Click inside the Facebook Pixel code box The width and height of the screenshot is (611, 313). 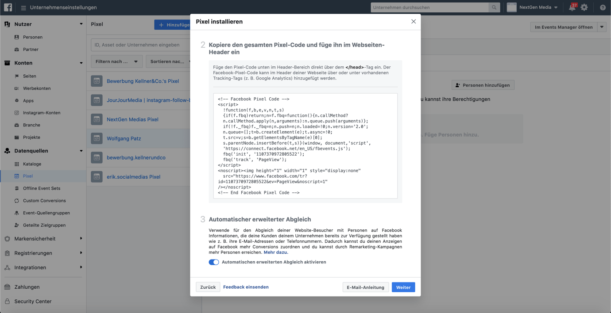pyautogui.click(x=305, y=146)
